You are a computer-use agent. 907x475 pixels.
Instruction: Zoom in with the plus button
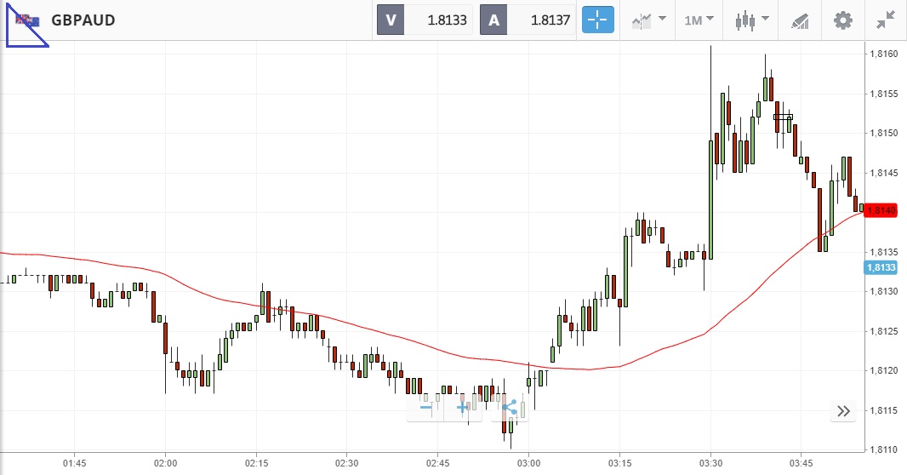click(463, 408)
